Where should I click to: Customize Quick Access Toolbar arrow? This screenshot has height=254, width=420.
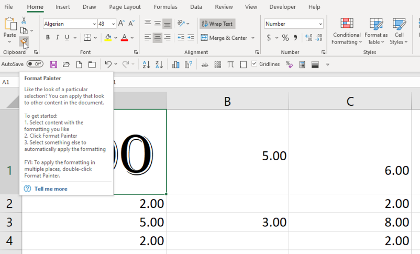[x=327, y=64]
